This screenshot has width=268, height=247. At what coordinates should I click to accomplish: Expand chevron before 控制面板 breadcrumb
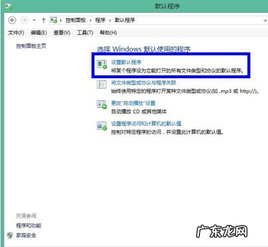point(61,20)
